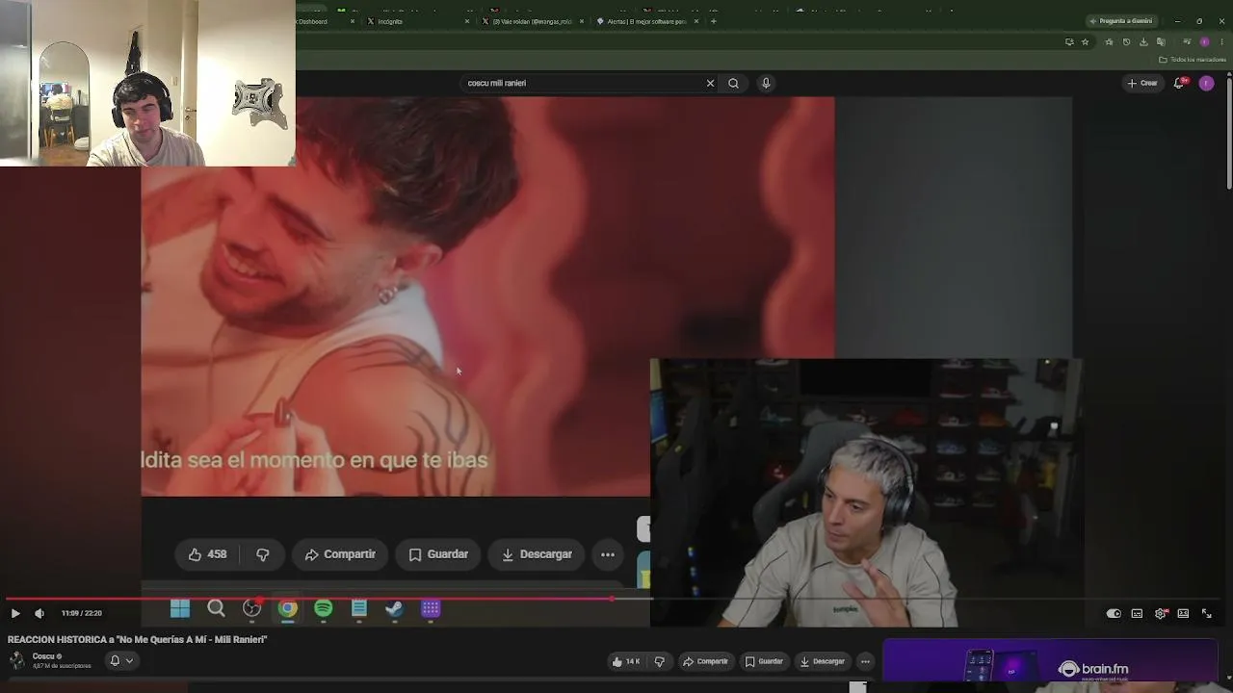Open notification bell dropdown for Coscu
1233x693 pixels.
[121, 660]
